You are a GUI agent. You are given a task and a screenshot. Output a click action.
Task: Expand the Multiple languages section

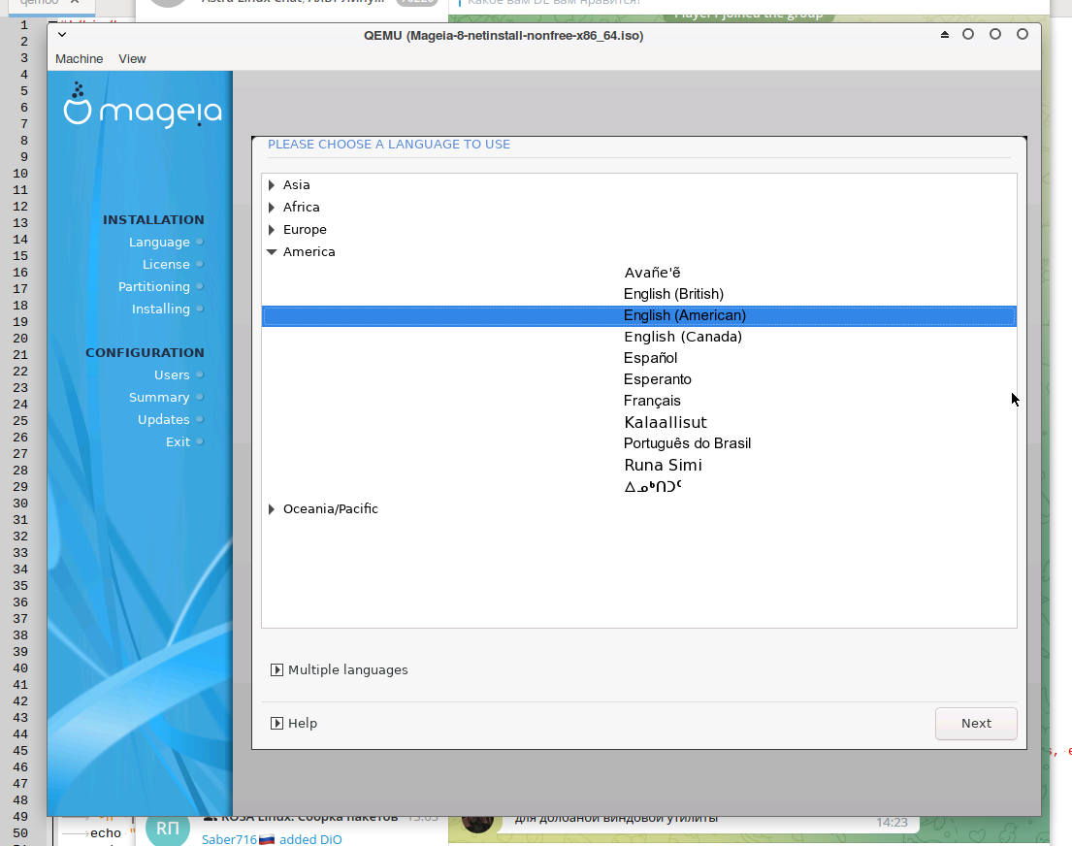click(276, 669)
